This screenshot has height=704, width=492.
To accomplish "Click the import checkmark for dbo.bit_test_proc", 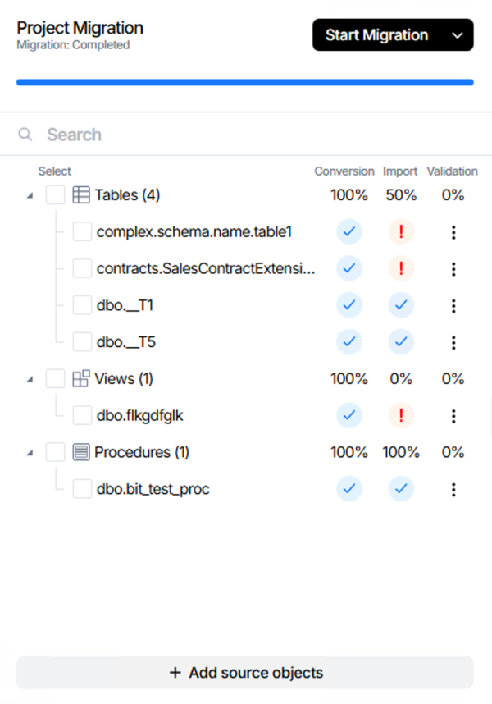I will click(x=401, y=489).
